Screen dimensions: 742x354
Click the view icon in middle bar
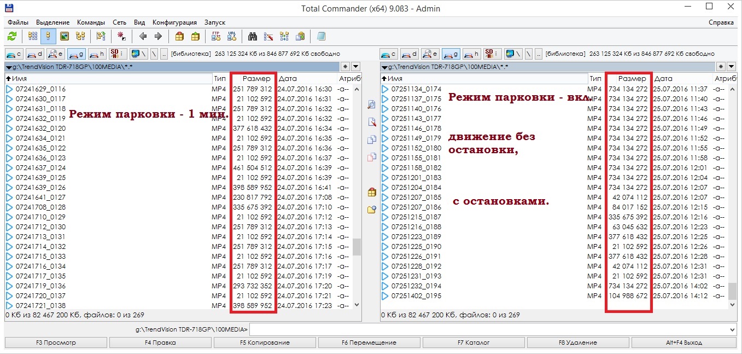(372, 105)
